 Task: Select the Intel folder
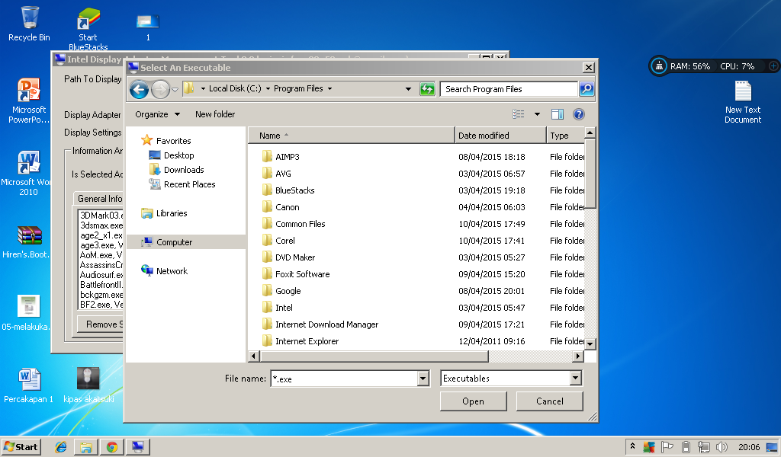pyautogui.click(x=278, y=308)
